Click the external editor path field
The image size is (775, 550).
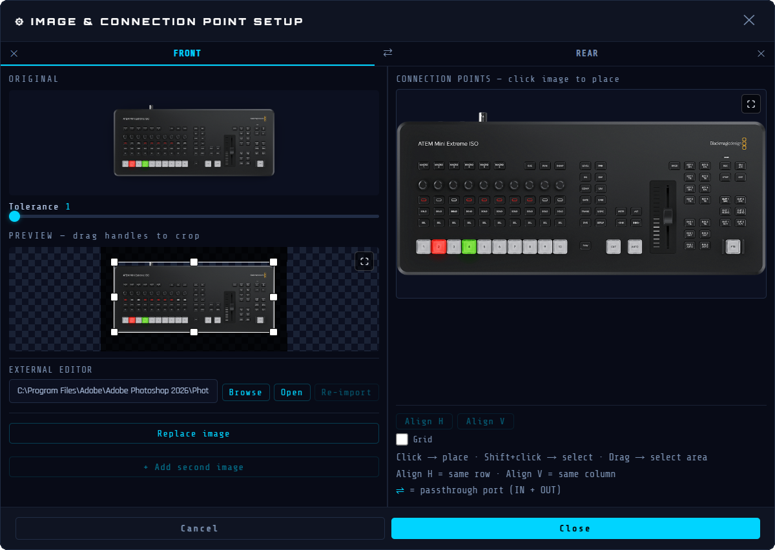pos(113,391)
